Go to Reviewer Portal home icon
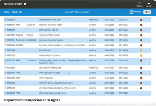Image resolution: width=156 pixels, height=106 pixels. pos(25,4)
